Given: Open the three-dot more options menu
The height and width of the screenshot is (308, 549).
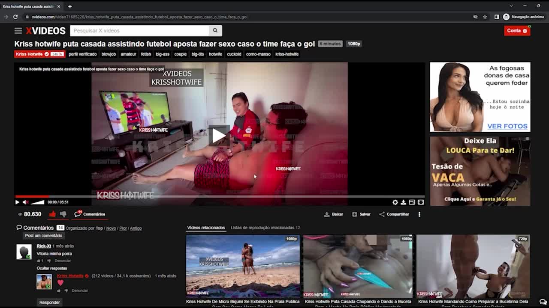Looking at the screenshot, I should pyautogui.click(x=419, y=214).
